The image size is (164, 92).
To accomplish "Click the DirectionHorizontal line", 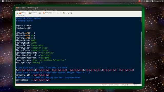I will [35, 53].
